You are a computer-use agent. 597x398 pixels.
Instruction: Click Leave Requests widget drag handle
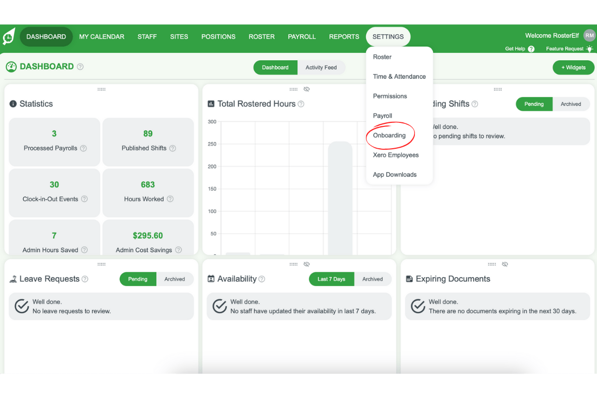tap(101, 264)
